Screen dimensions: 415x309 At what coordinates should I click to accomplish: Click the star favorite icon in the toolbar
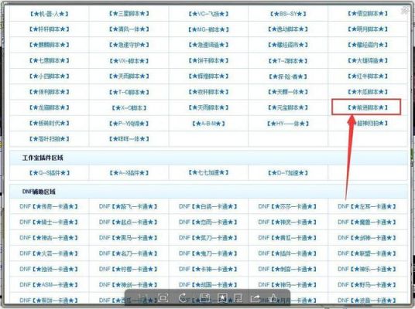pos(222,298)
